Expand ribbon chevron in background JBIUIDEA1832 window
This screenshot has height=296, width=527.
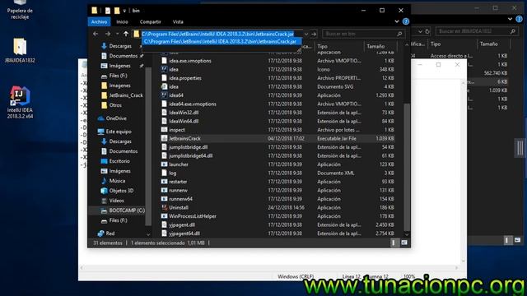510,19
